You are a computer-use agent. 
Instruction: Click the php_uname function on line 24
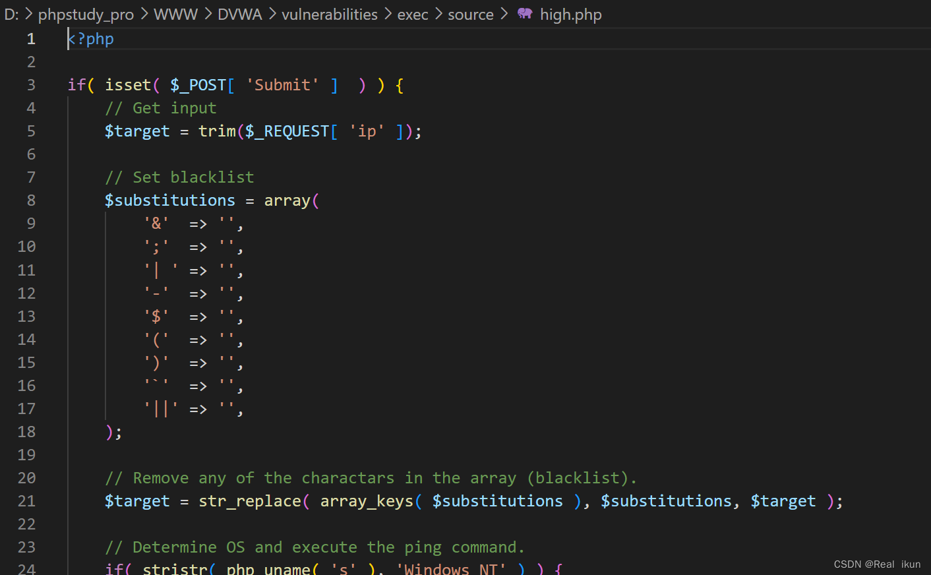[x=268, y=569]
